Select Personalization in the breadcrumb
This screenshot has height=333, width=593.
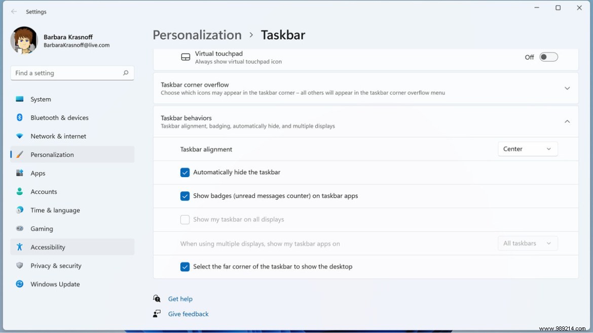point(197,35)
